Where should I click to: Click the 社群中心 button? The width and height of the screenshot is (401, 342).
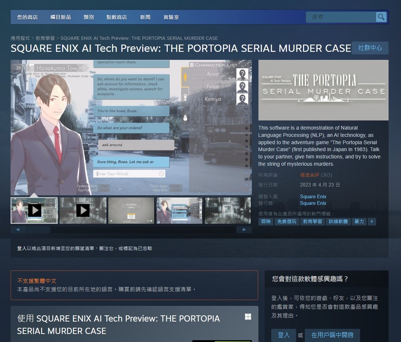tap(370, 48)
